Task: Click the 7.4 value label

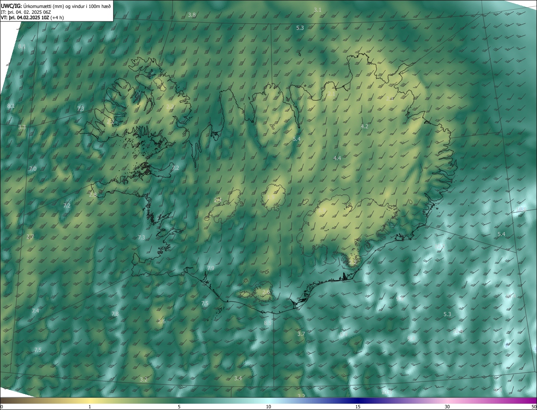Action: coord(35,311)
